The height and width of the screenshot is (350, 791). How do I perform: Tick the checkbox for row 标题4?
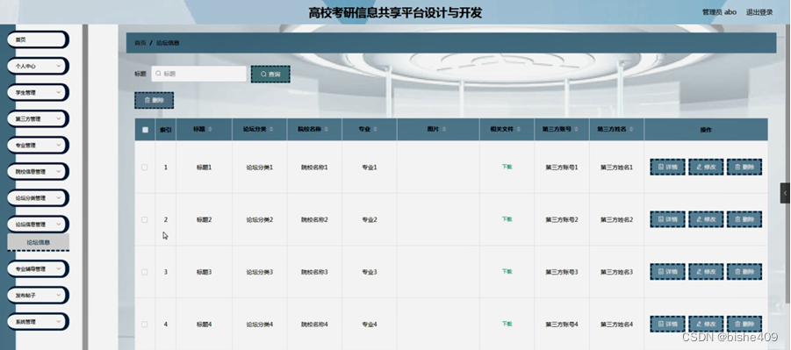(x=145, y=325)
